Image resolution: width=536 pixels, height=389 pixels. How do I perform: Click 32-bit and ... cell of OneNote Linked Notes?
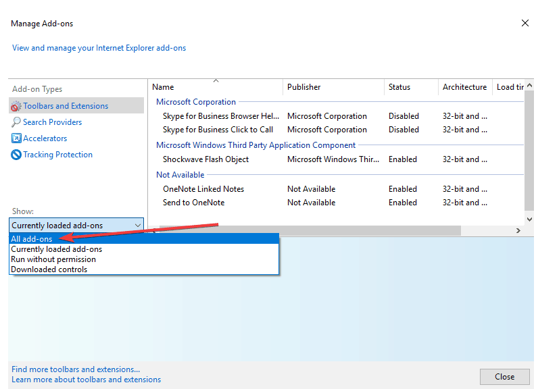point(465,189)
